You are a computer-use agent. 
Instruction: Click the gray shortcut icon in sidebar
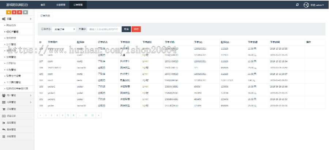coord(25,12)
